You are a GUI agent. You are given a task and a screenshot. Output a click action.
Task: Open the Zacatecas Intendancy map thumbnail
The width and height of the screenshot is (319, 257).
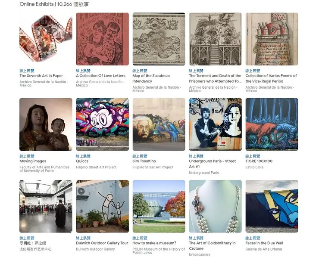pos(159,39)
